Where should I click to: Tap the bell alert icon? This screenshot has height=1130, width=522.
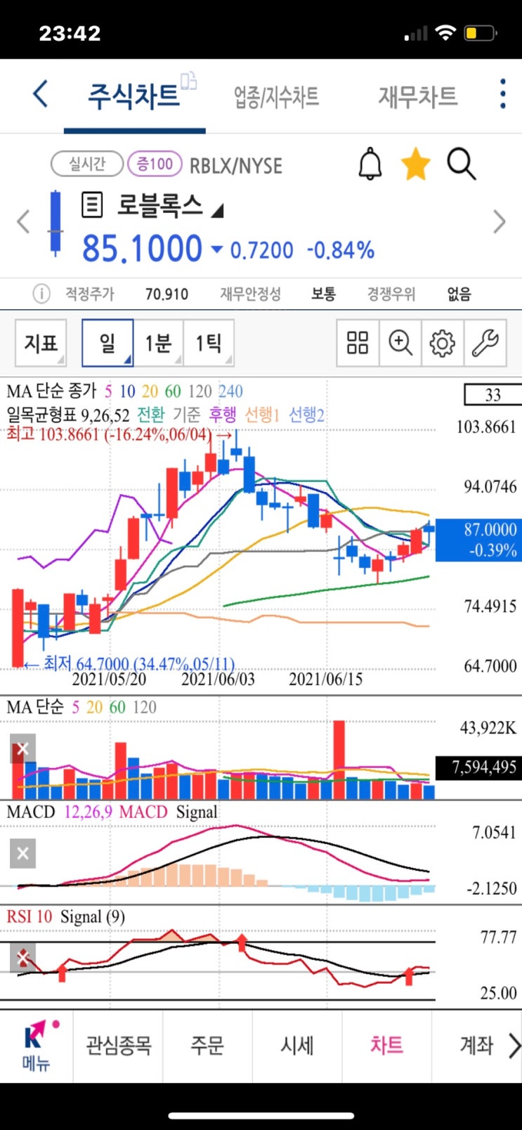coord(370,164)
